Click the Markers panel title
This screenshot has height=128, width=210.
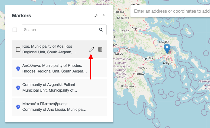click(x=21, y=16)
